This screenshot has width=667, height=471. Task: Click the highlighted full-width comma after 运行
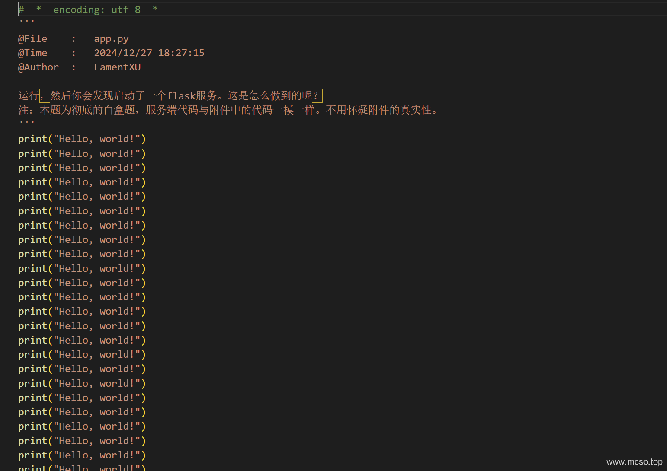coord(45,95)
